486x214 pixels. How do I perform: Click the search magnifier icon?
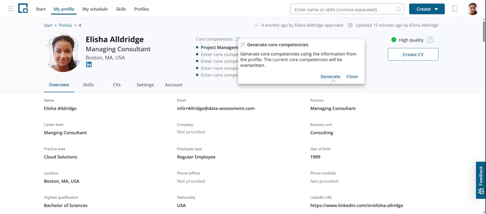tap(398, 9)
